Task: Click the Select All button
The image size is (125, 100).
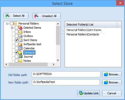Action: 16,16
